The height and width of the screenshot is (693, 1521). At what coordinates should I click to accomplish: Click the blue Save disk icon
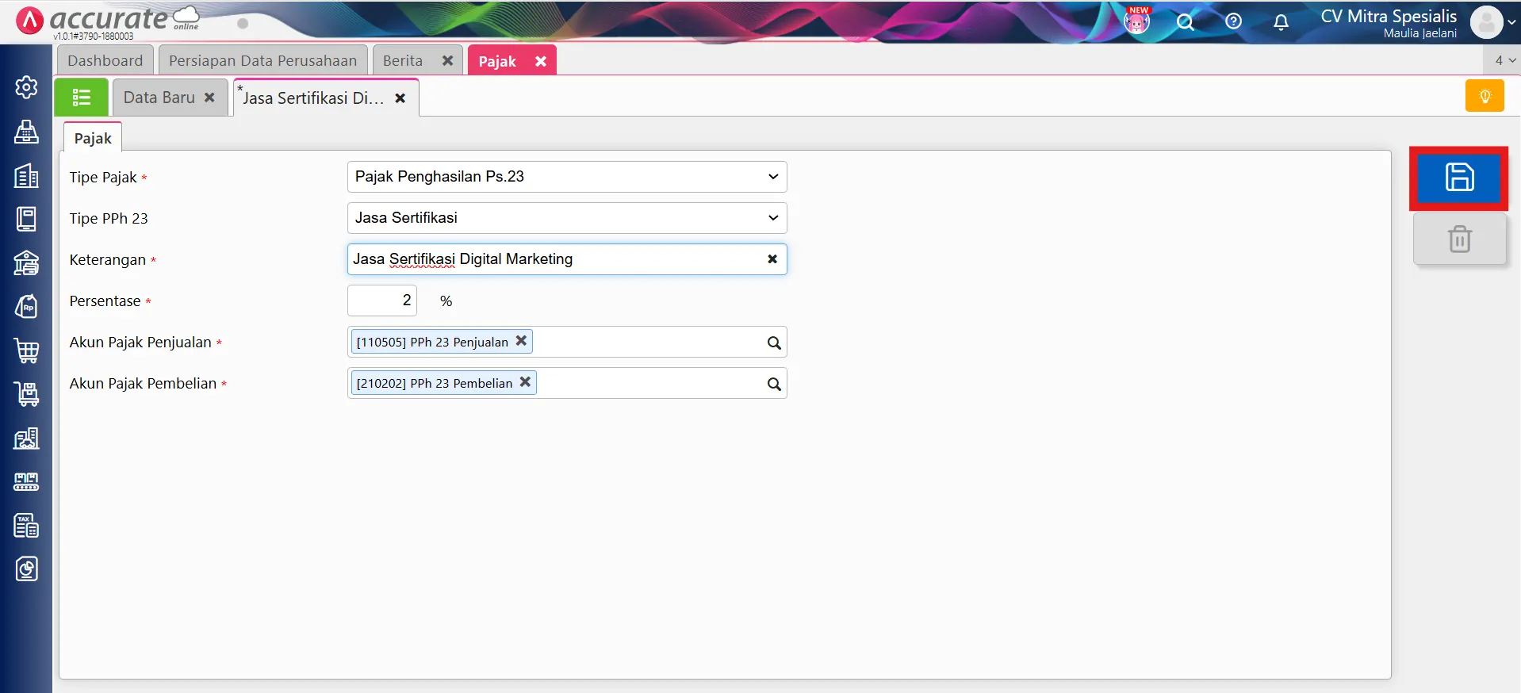click(x=1458, y=178)
